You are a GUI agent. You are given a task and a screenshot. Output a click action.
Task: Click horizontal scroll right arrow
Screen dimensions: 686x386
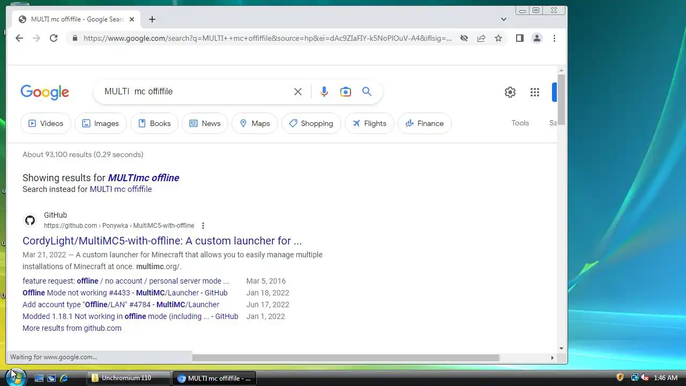tap(553, 358)
